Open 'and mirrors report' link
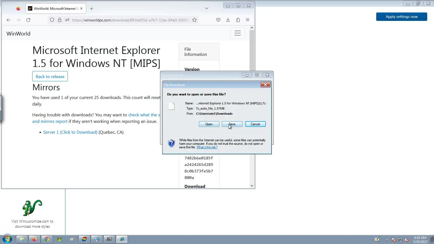 pos(50,121)
